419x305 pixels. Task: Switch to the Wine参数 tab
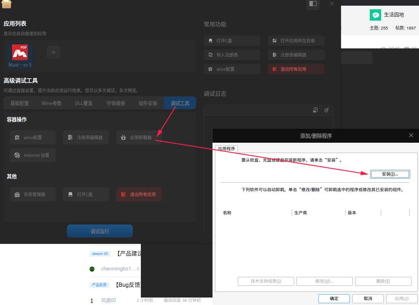(52, 103)
